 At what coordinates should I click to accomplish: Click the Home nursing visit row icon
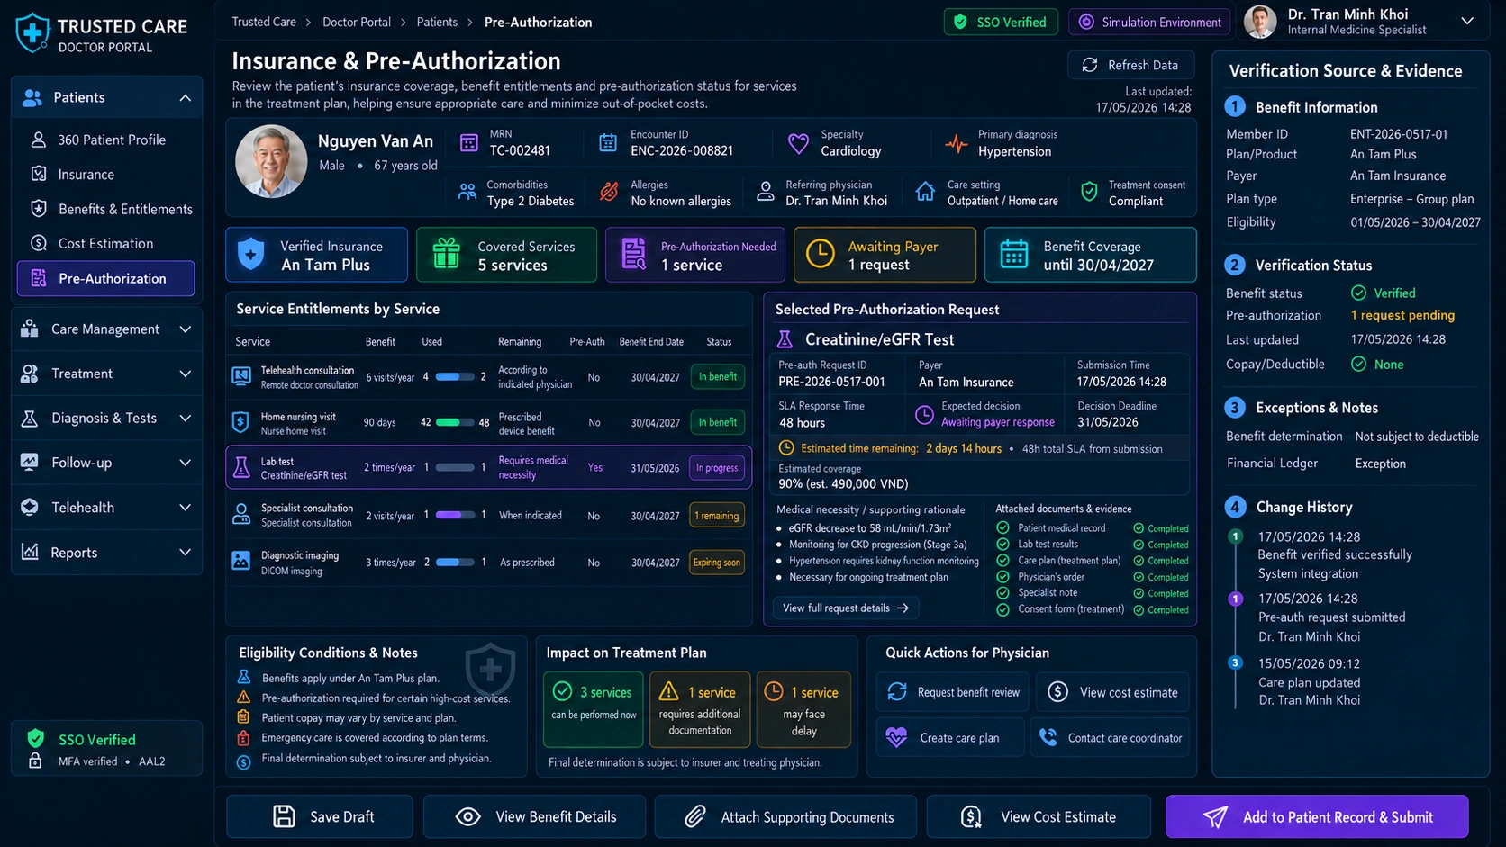[240, 422]
